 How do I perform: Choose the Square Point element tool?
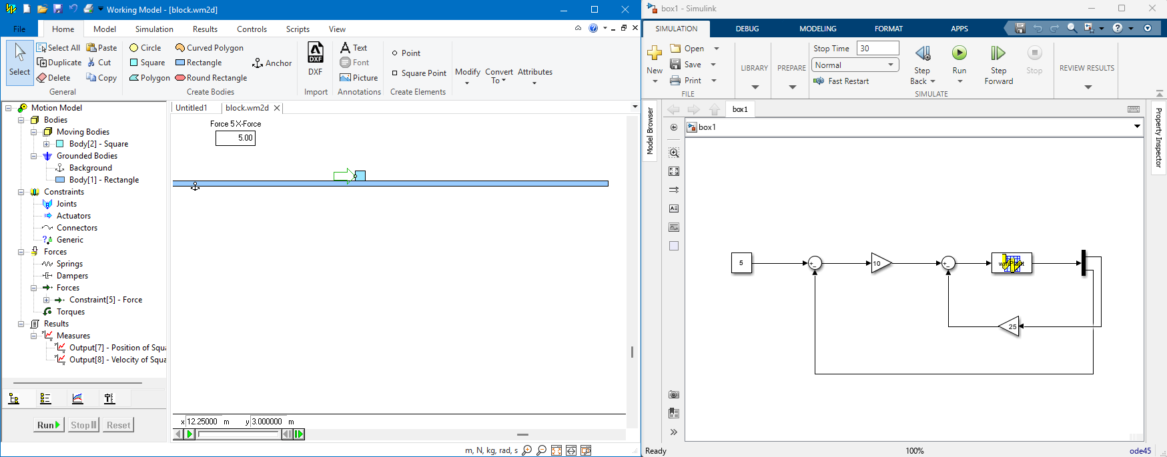(419, 73)
